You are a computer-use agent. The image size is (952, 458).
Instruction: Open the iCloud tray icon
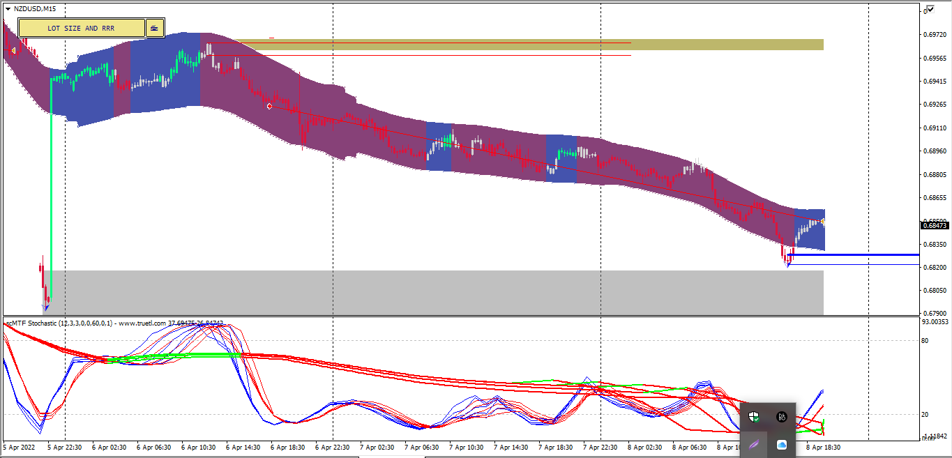coord(782,445)
